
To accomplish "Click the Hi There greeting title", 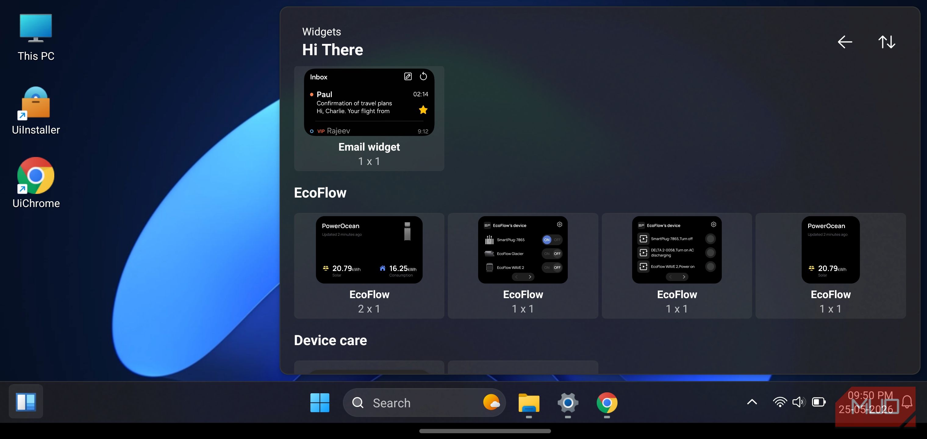I will (332, 50).
